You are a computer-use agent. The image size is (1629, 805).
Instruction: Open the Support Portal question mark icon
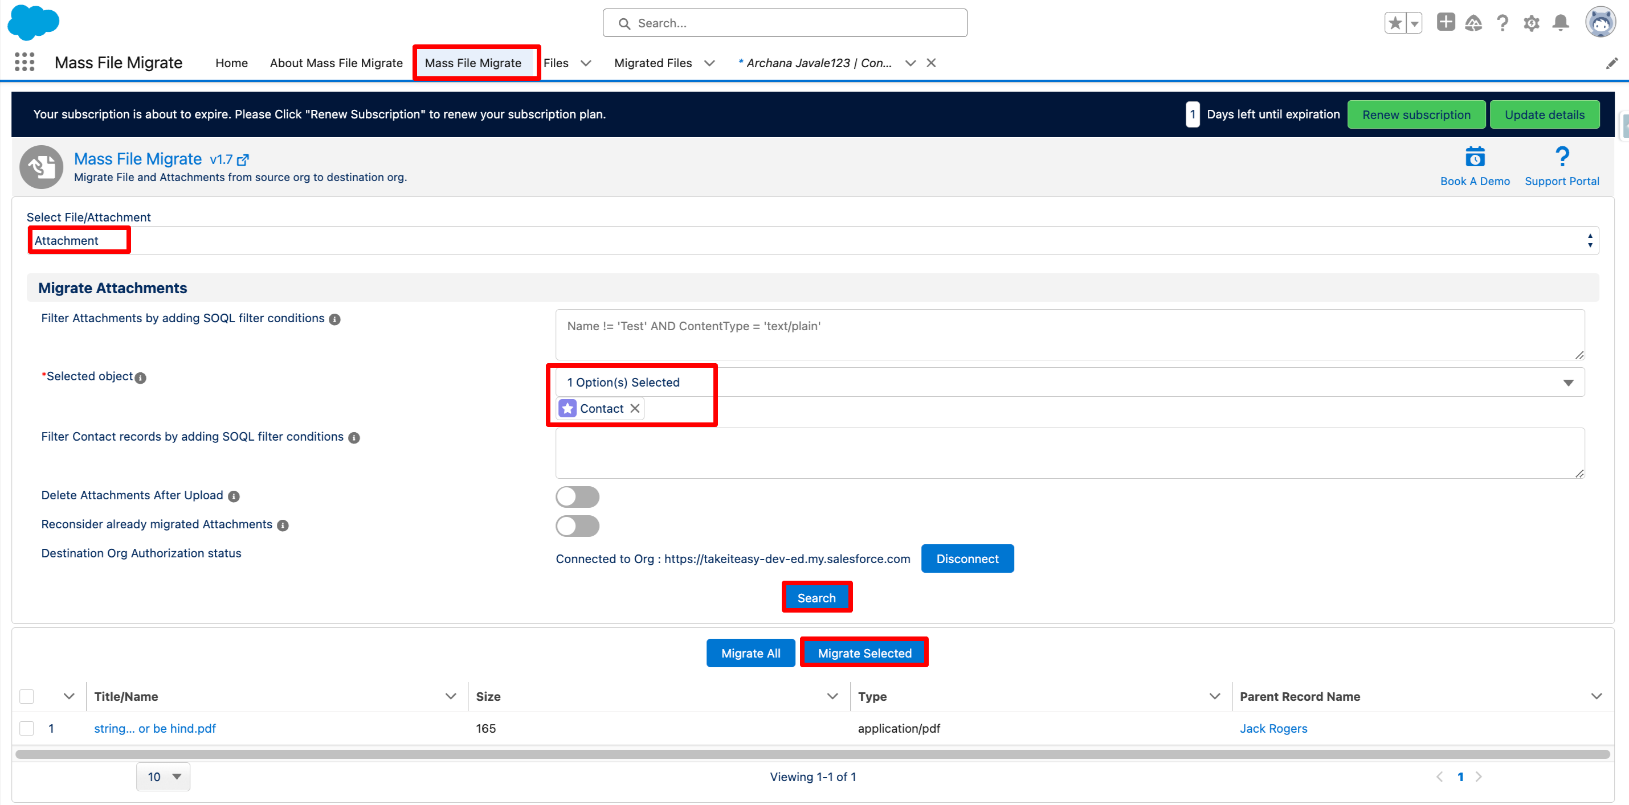click(1561, 156)
